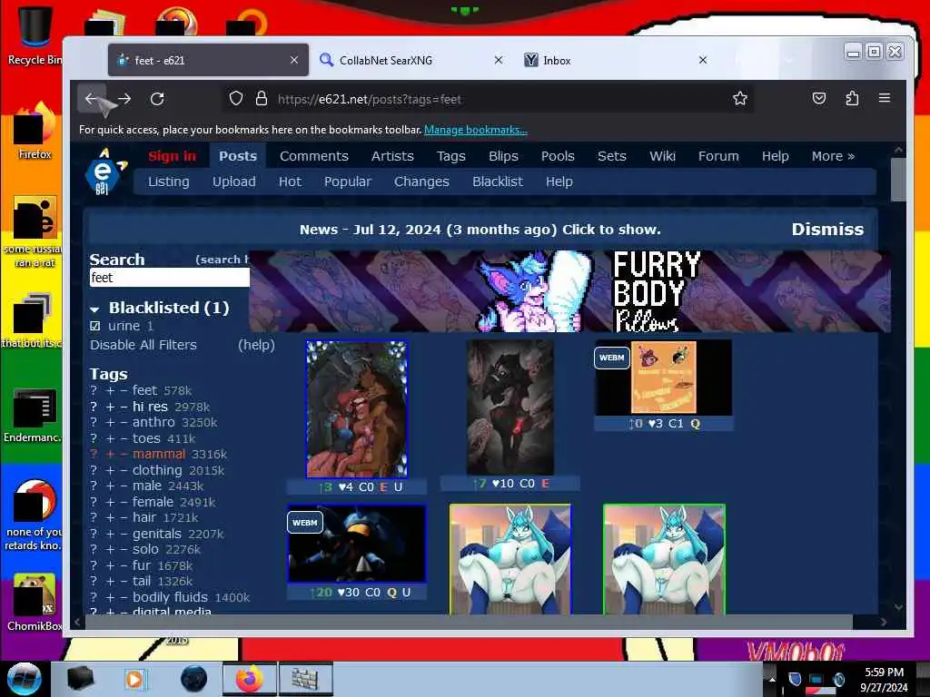The width and height of the screenshot is (930, 697).
Task: Open the Comments section
Action: coord(313,156)
